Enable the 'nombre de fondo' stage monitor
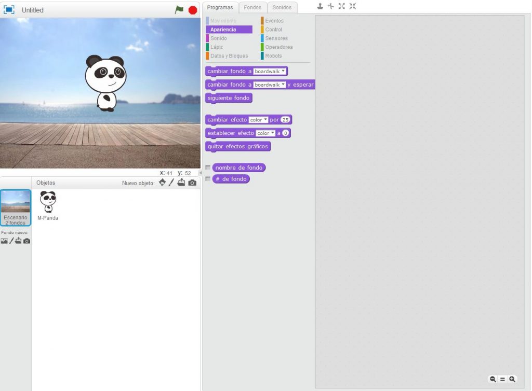 pos(208,167)
